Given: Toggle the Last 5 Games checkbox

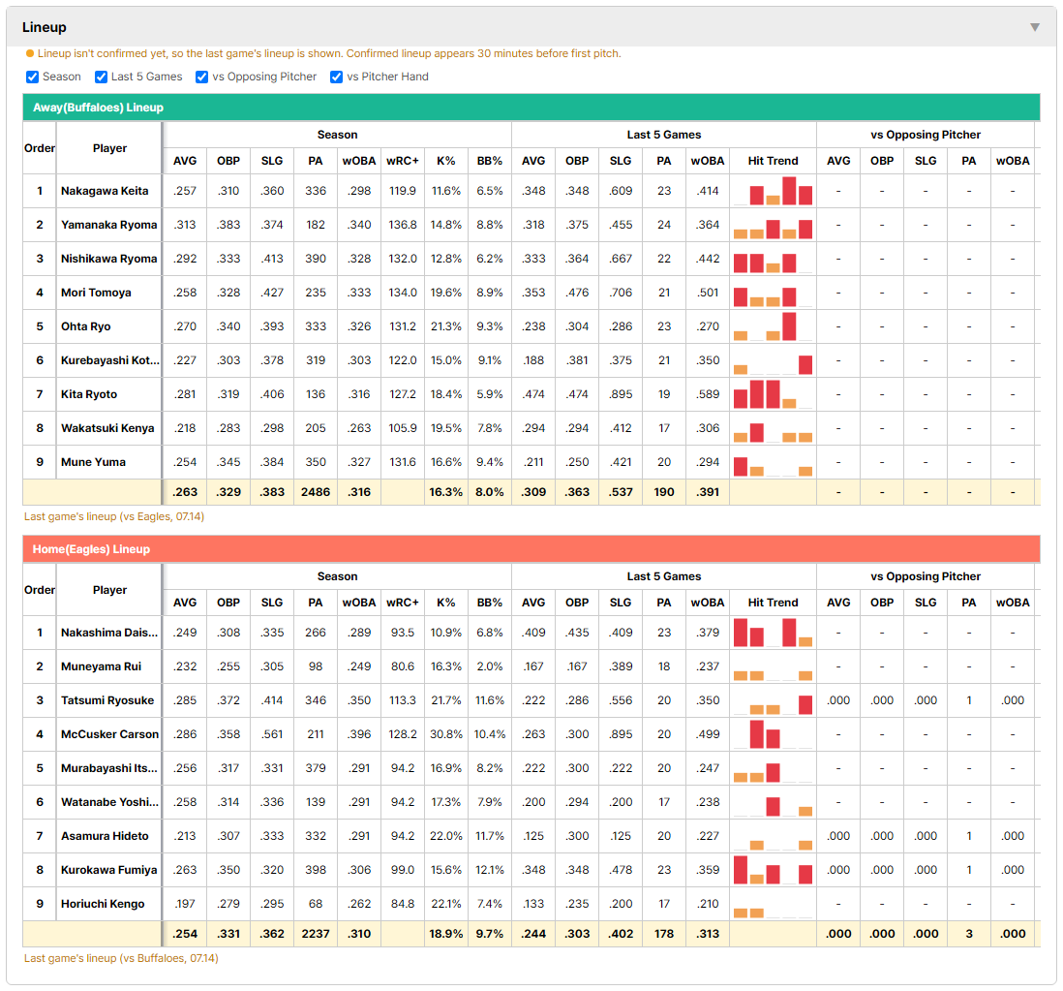Looking at the screenshot, I should (x=101, y=77).
